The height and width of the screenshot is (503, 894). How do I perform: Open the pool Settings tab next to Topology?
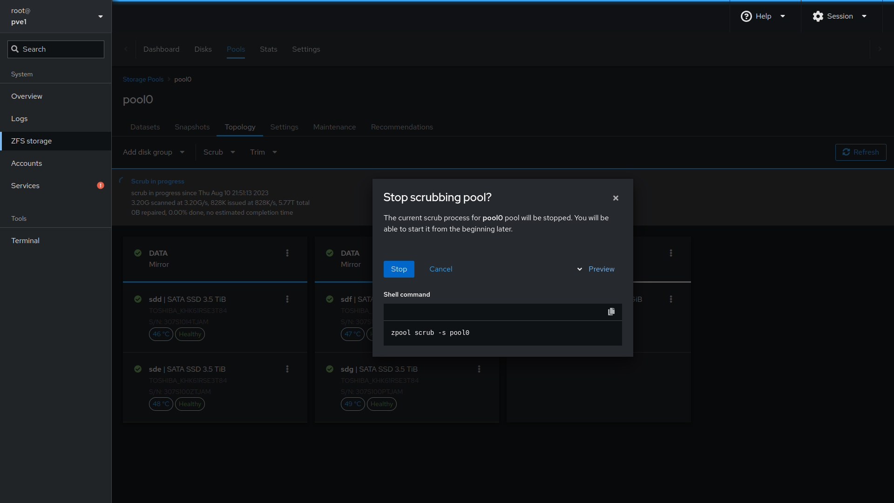(x=284, y=127)
